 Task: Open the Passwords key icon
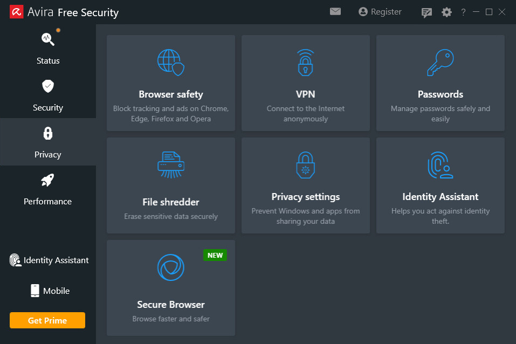coord(441,63)
